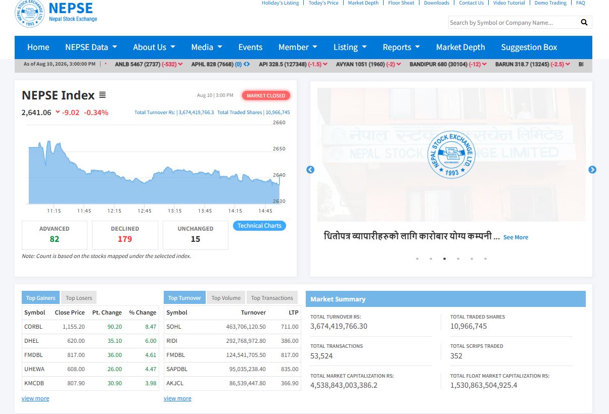Open Video Tutorial link

click(x=509, y=3)
